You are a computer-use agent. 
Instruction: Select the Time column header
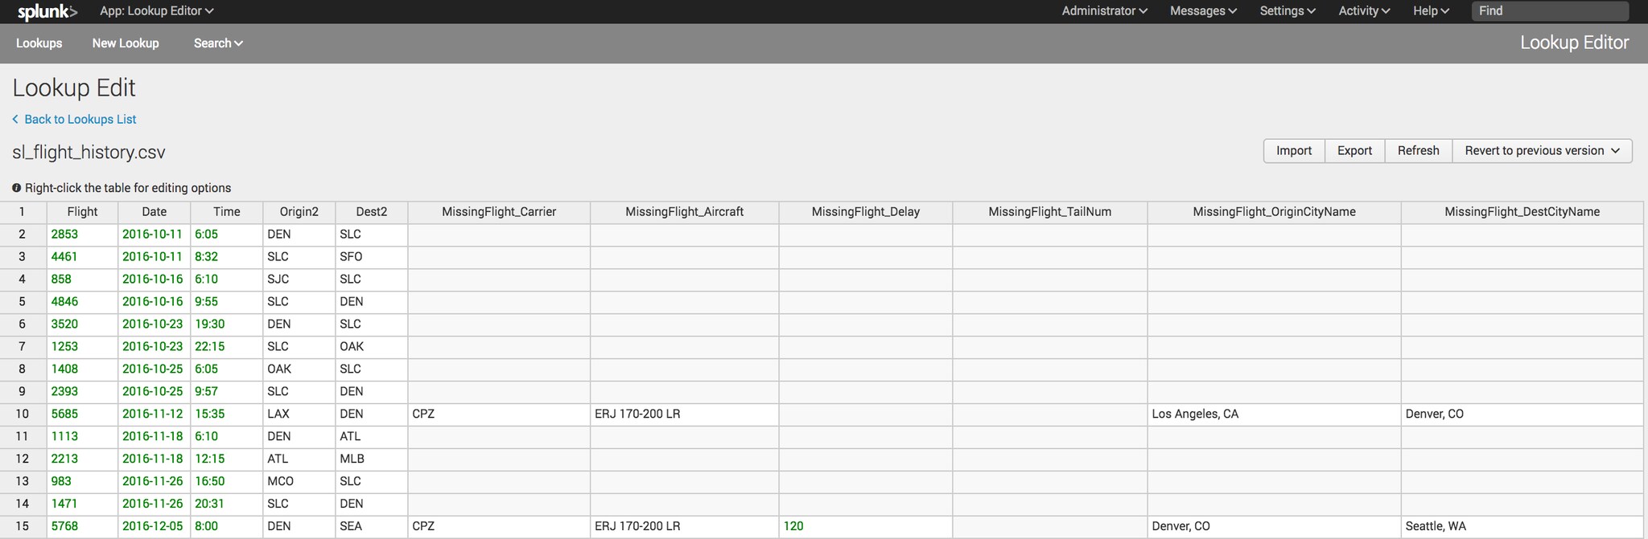pos(227,212)
